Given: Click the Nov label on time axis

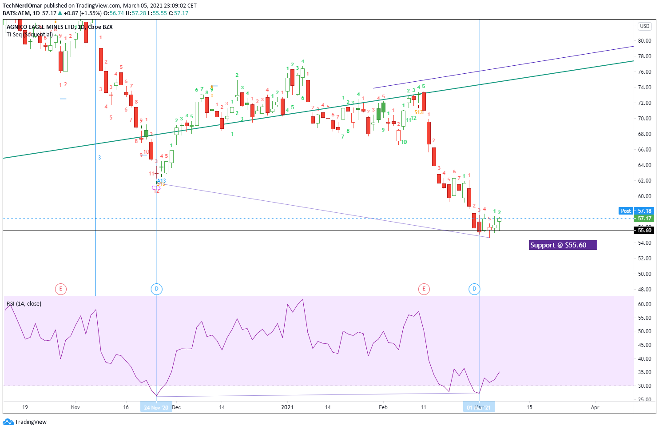Looking at the screenshot, I should pos(75,407).
